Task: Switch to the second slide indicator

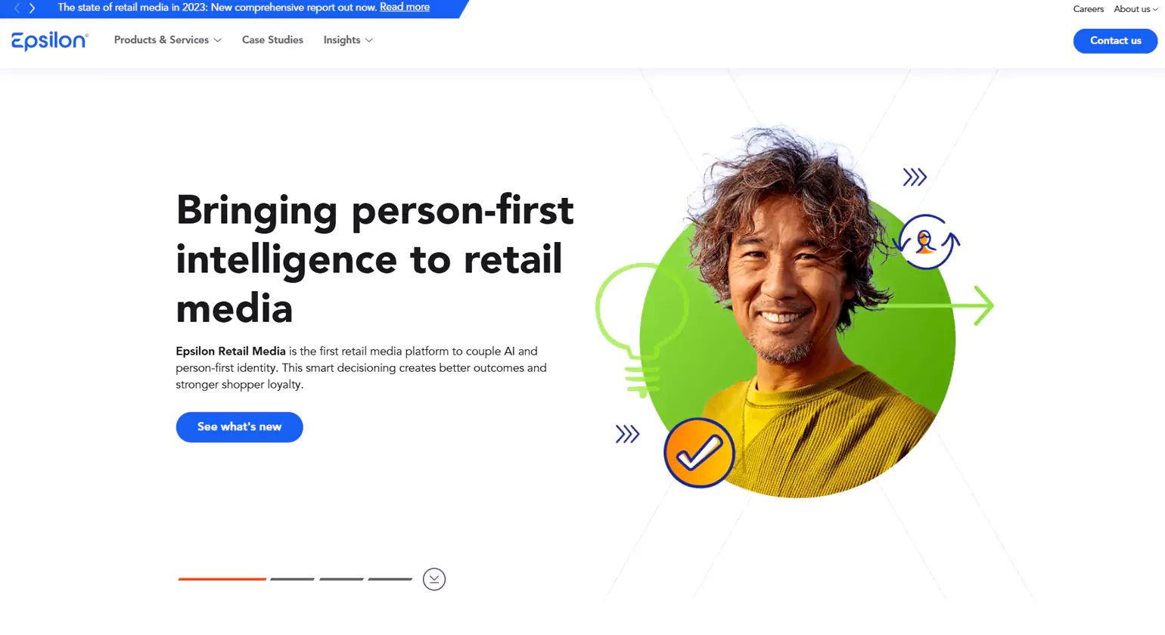Action: click(x=292, y=579)
